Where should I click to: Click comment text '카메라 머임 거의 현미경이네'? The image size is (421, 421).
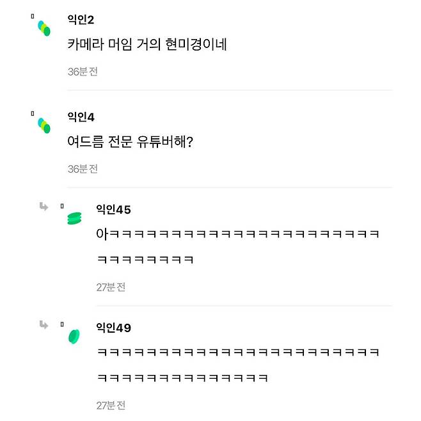pyautogui.click(x=147, y=45)
